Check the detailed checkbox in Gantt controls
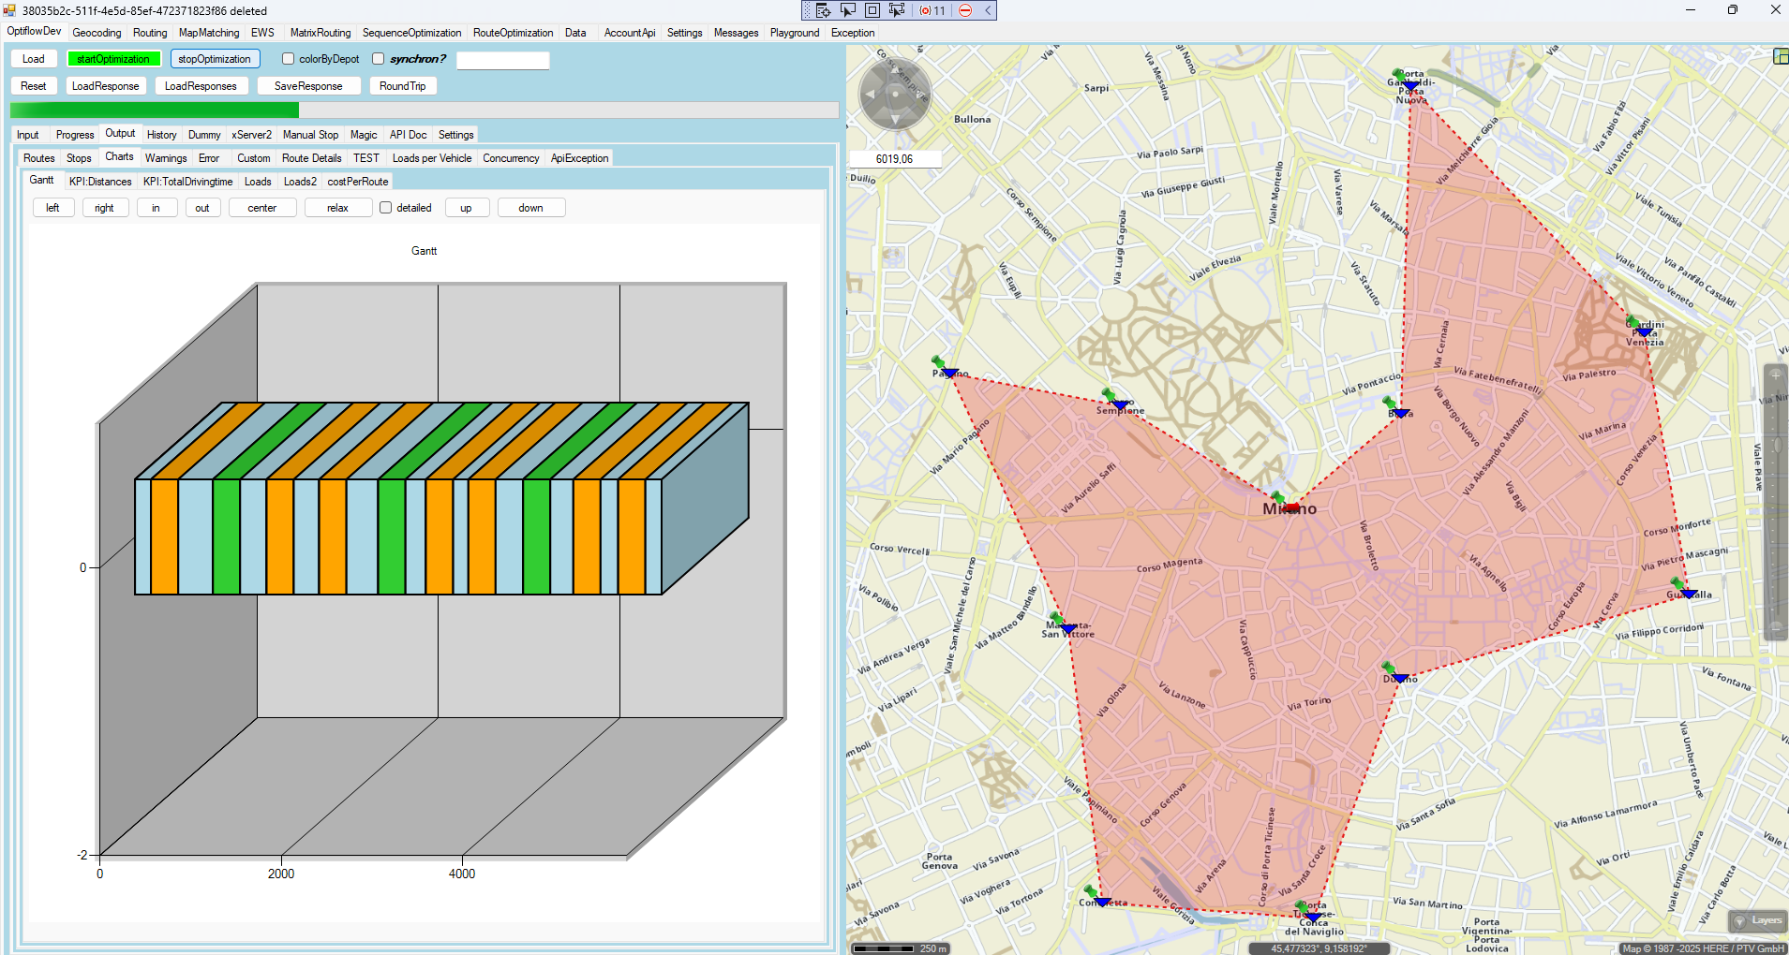 385,208
